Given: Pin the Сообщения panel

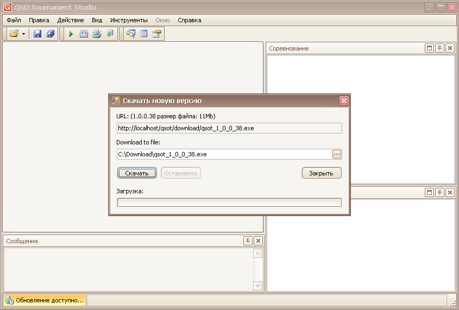Looking at the screenshot, I should [248, 241].
